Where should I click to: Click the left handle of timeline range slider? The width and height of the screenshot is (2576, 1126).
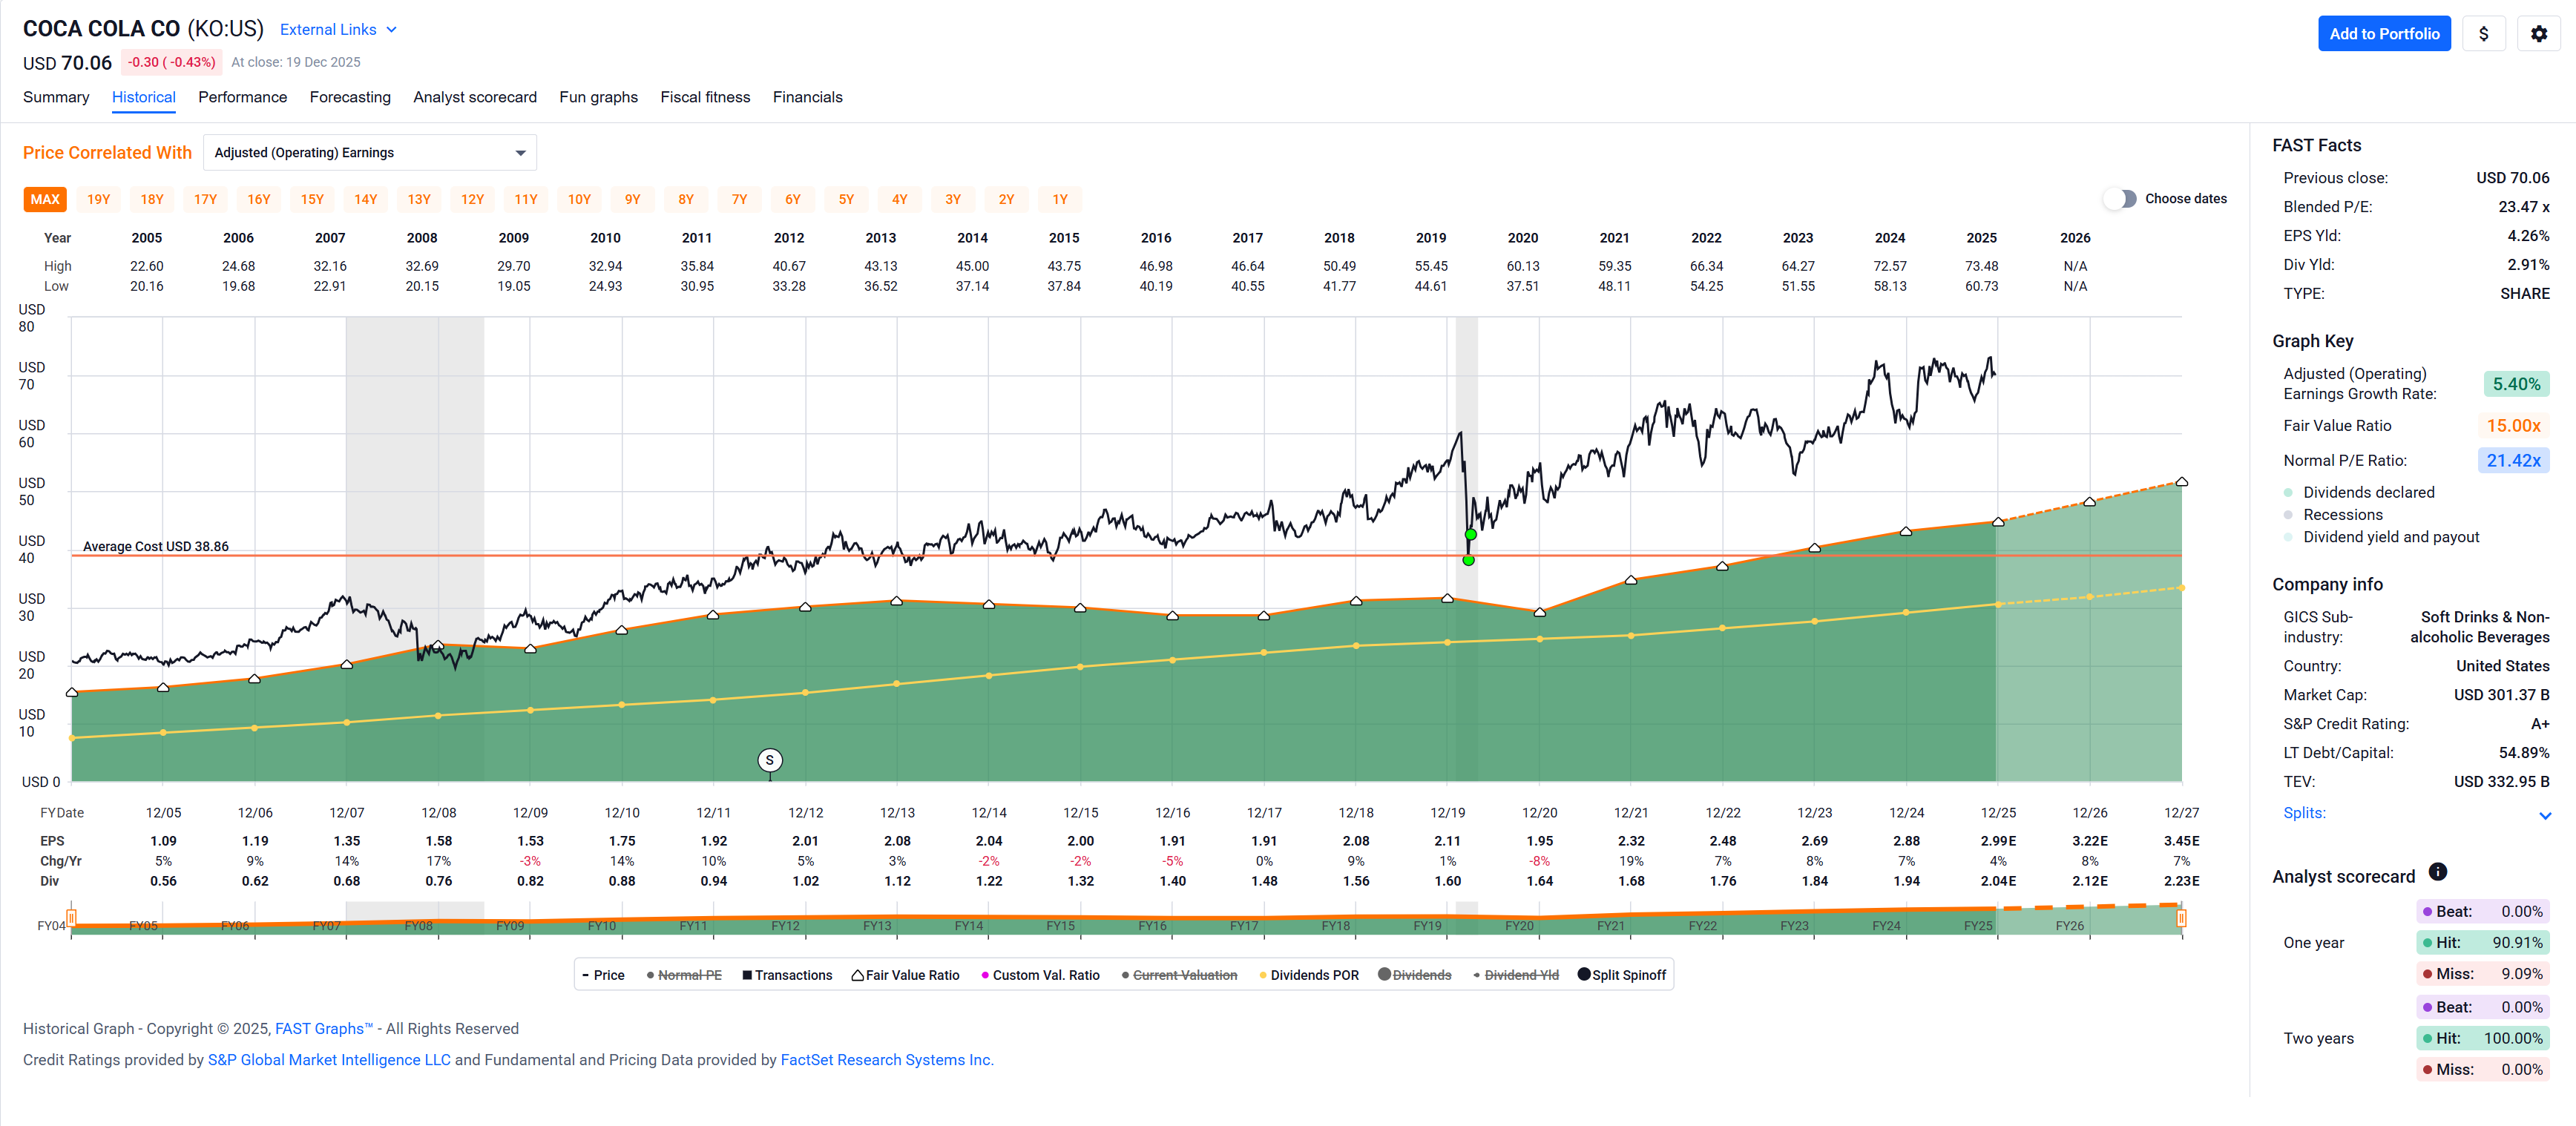point(71,918)
